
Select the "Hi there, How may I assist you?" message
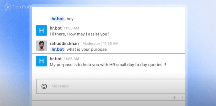click(79, 34)
